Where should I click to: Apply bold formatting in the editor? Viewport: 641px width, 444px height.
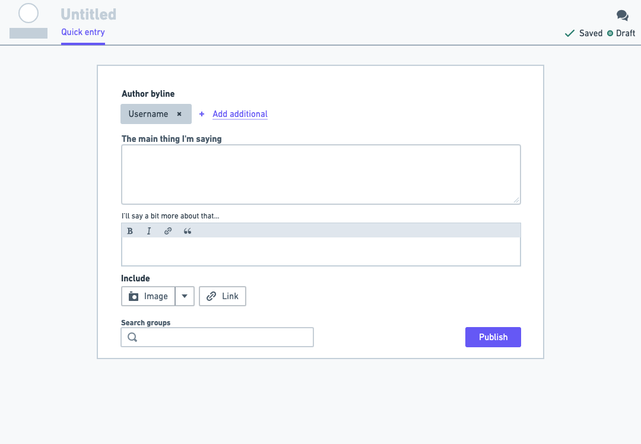(130, 231)
